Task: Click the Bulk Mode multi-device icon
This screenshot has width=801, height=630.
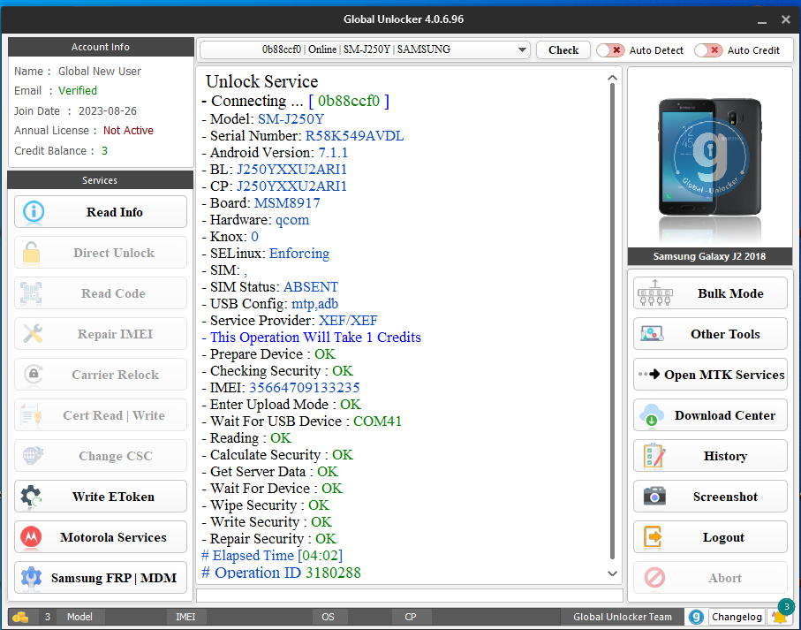Action: (x=655, y=292)
